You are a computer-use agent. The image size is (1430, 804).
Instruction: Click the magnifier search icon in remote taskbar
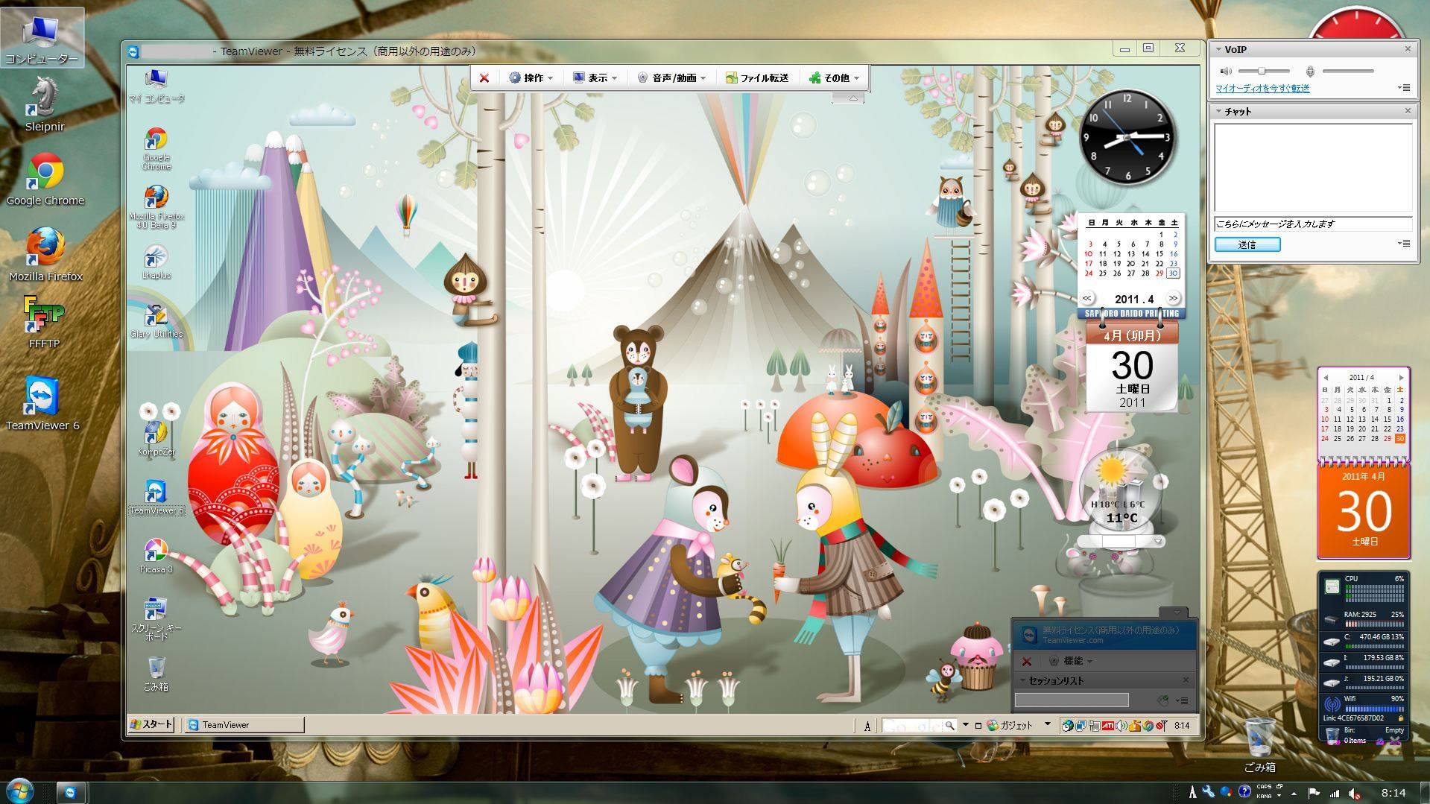pos(949,725)
